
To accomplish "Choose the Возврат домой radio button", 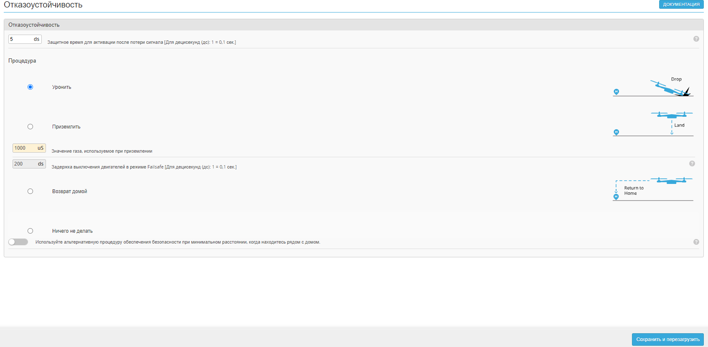I will tap(30, 191).
